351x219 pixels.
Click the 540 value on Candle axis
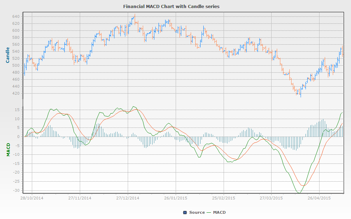16,51
